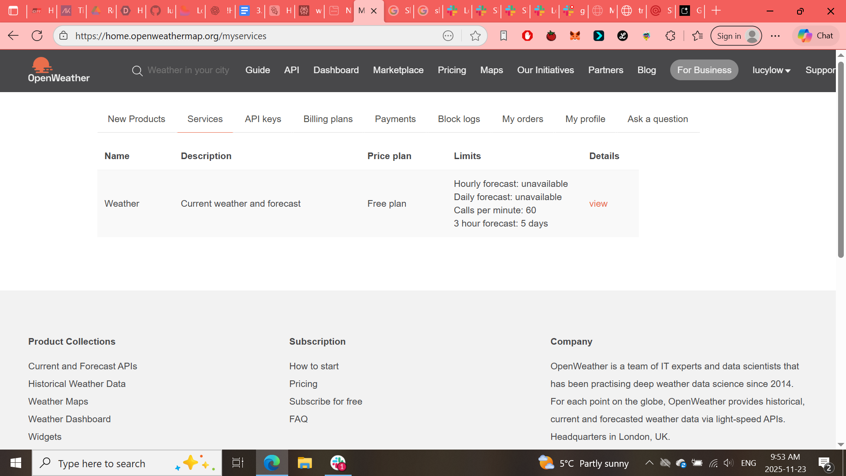Screen dimensions: 846x476
Task: Open Tab actions menu icon
Action: coord(13,11)
